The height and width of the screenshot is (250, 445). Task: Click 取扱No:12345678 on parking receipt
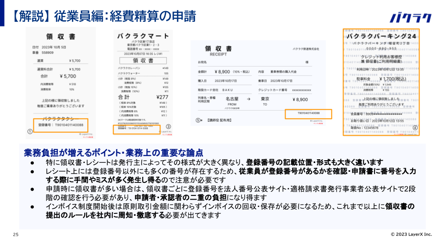(x=364, y=128)
